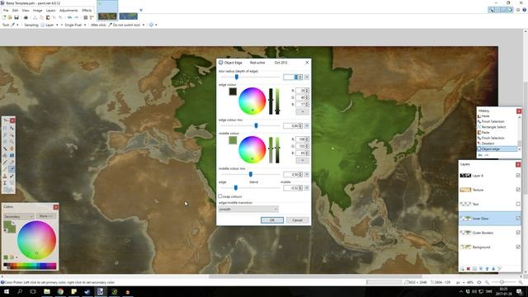Screen dimensions: 528x297
Task: Click the Paste clipboard icon
Action: pos(48,17)
